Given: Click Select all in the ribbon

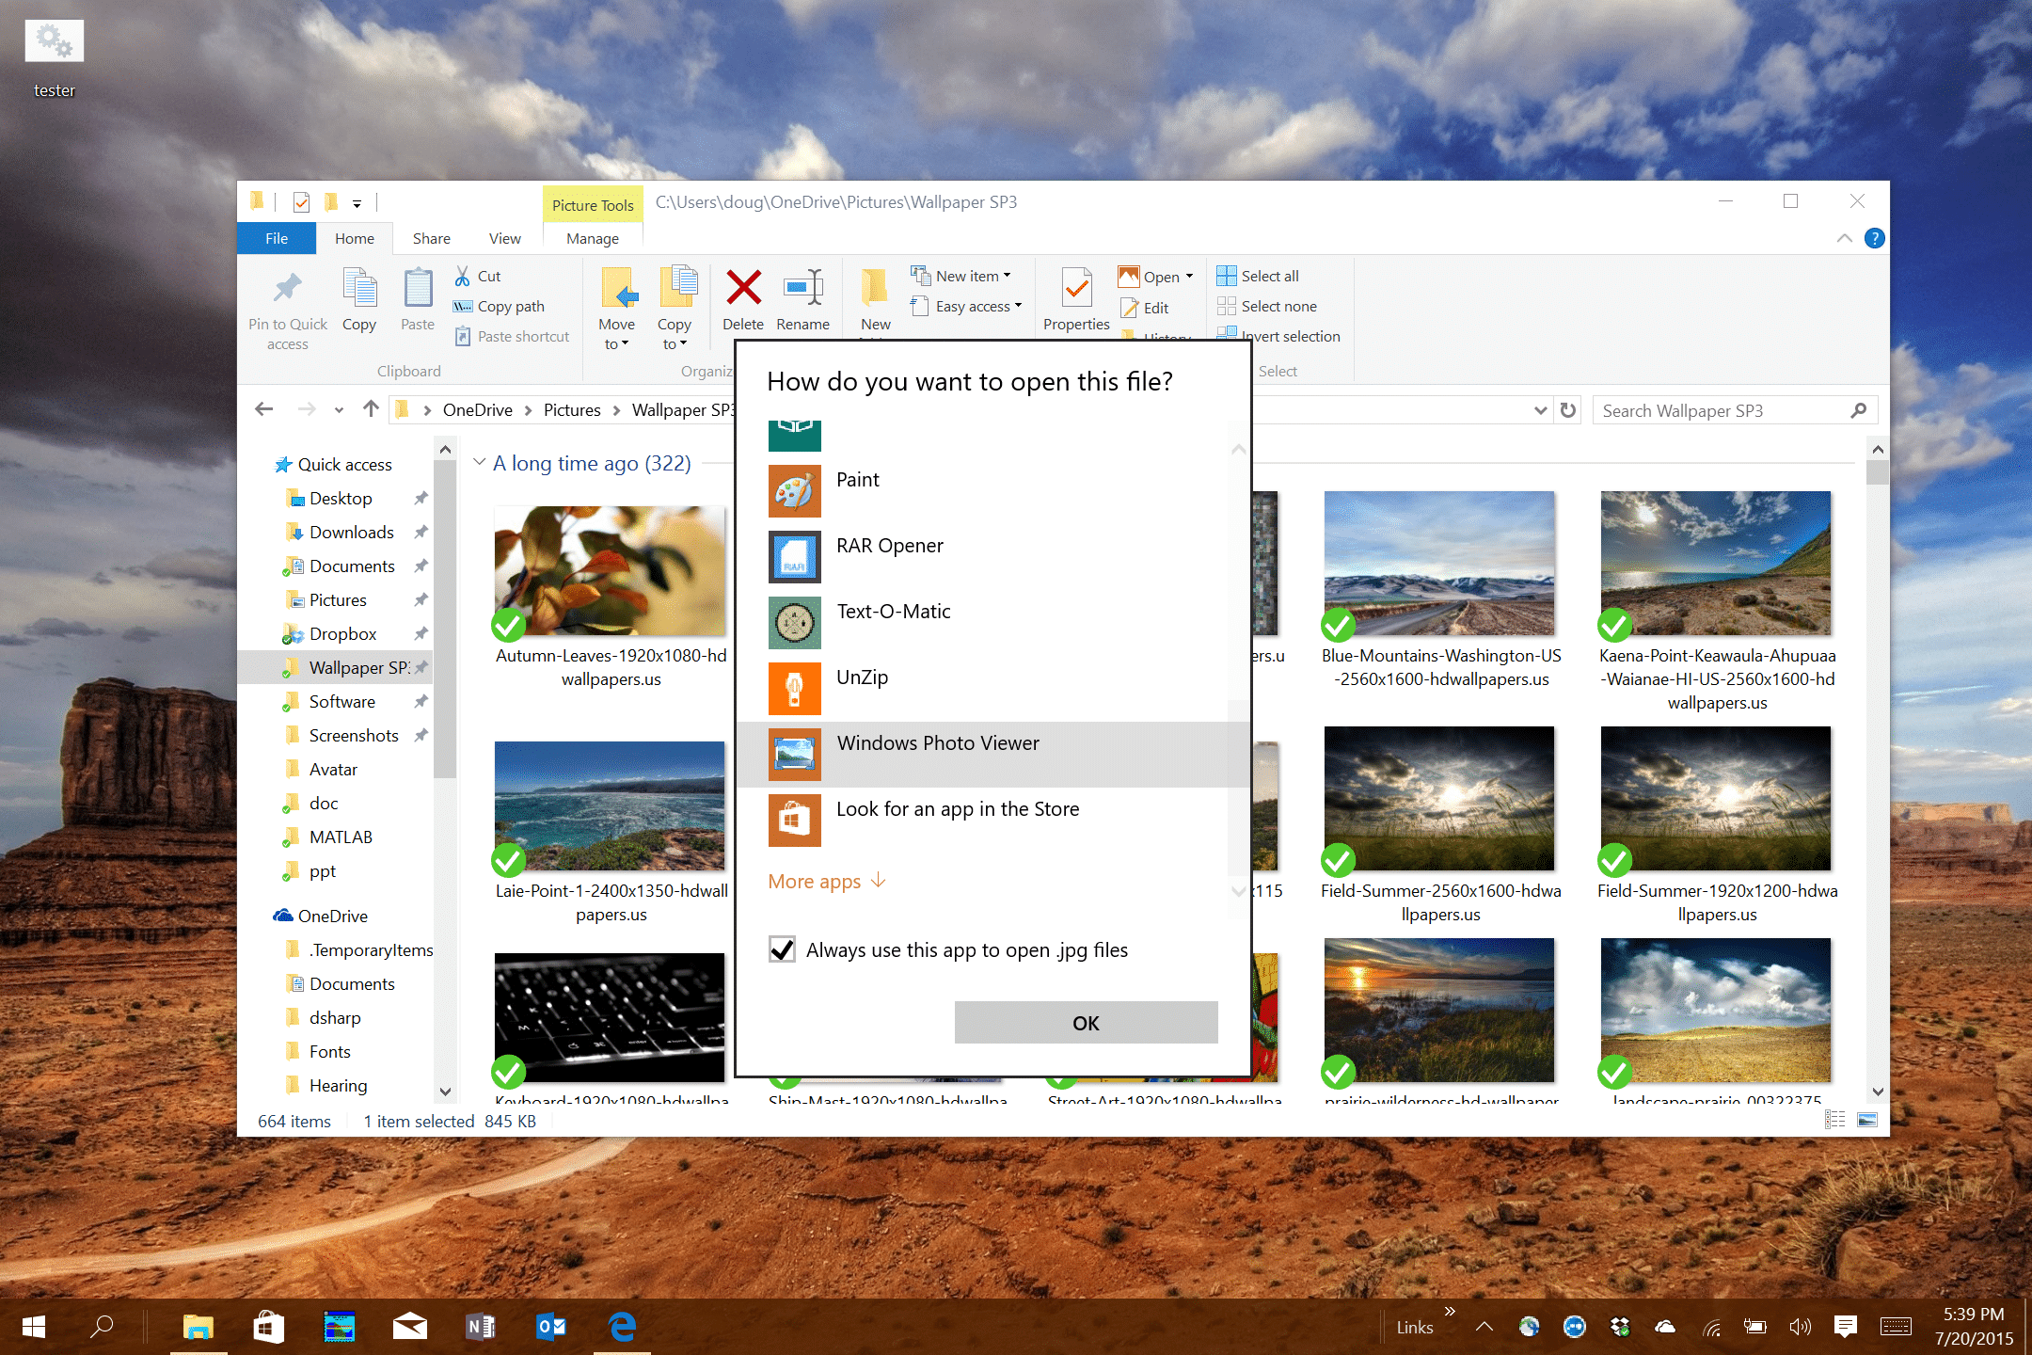Looking at the screenshot, I should point(1258,276).
